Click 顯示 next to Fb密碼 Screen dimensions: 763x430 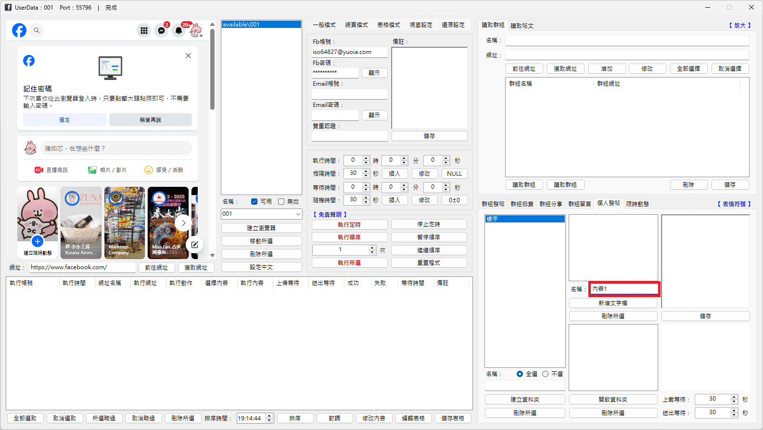pyautogui.click(x=374, y=73)
